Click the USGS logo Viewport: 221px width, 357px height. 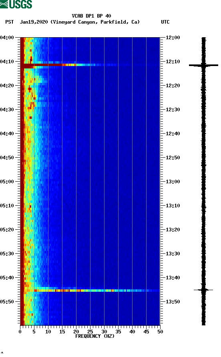point(16,4)
